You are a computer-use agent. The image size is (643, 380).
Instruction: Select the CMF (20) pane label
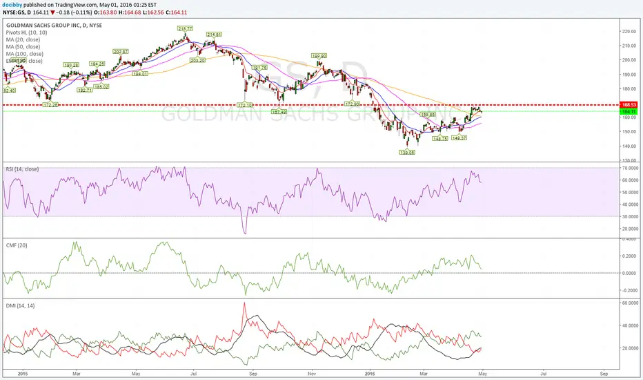click(17, 245)
